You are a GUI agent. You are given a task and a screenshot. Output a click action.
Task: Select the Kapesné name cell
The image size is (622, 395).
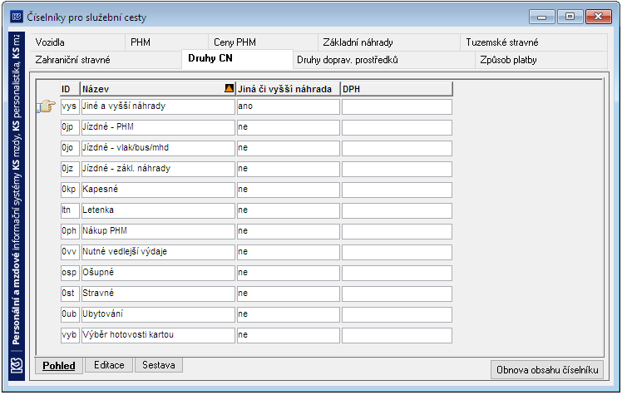158,190
